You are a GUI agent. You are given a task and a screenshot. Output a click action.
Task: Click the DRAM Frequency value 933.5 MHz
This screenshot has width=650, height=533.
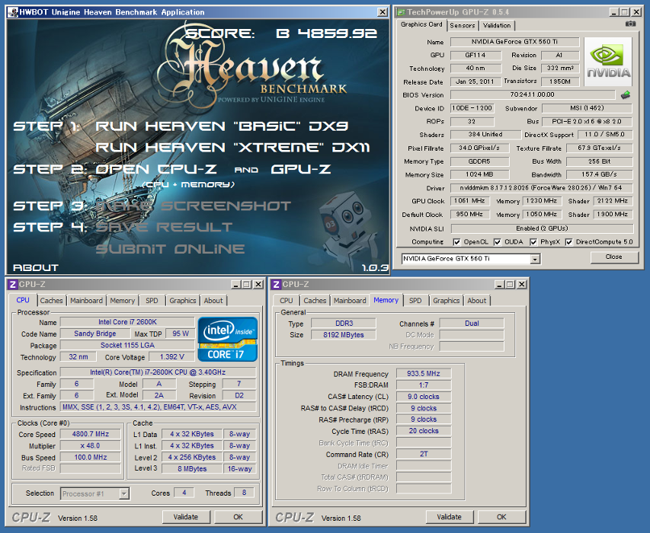423,374
